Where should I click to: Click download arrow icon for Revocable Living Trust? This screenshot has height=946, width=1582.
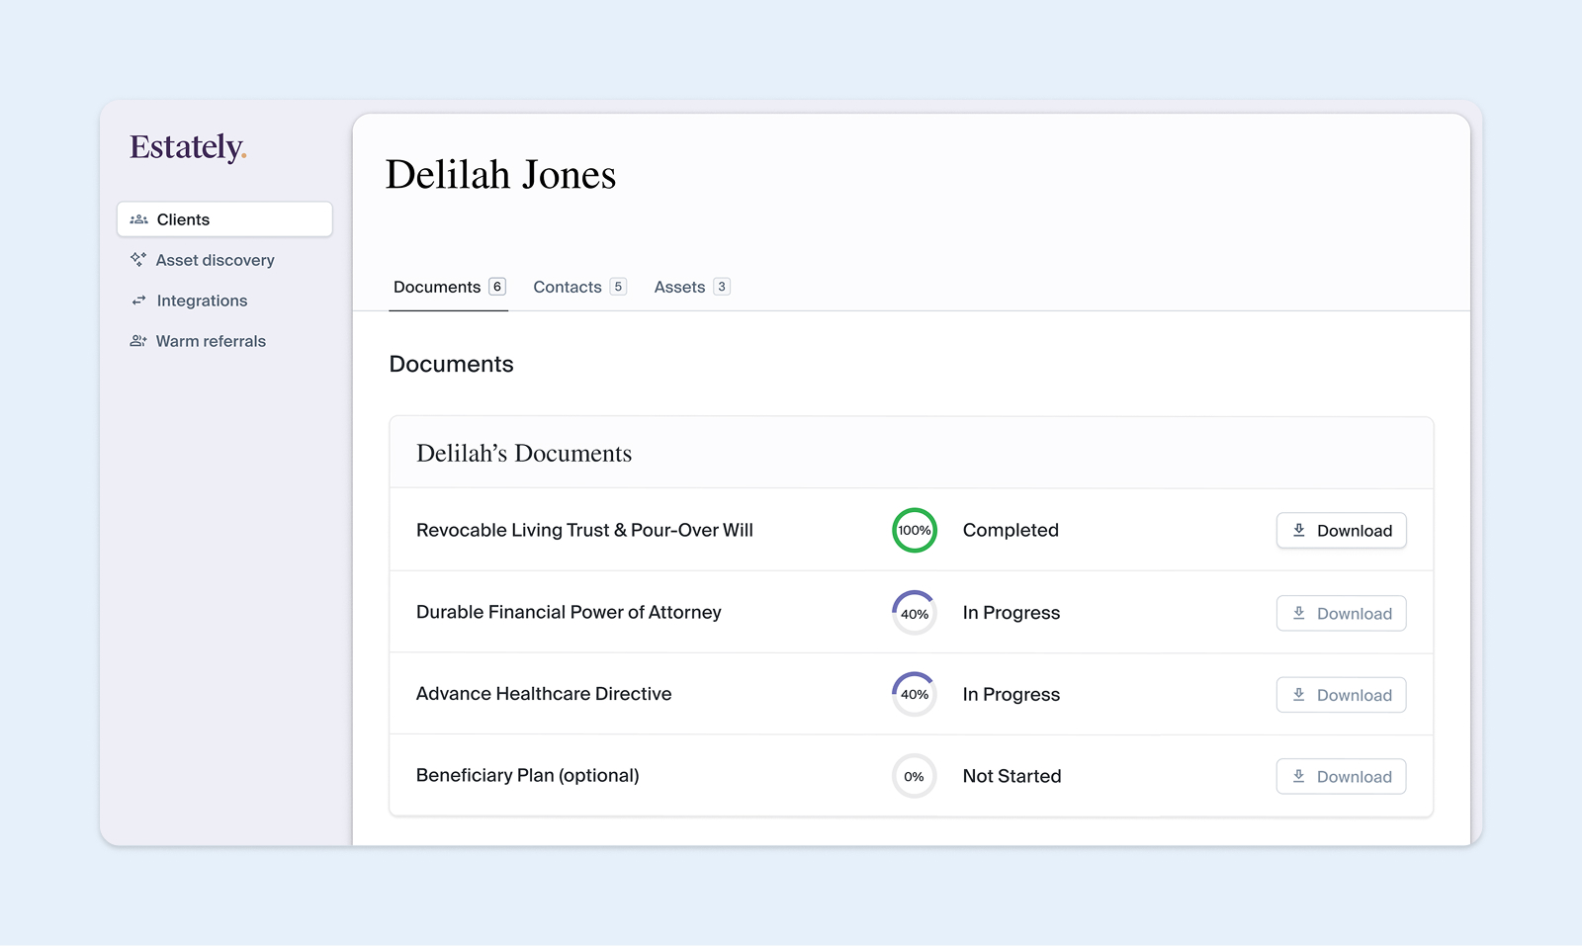(1299, 530)
